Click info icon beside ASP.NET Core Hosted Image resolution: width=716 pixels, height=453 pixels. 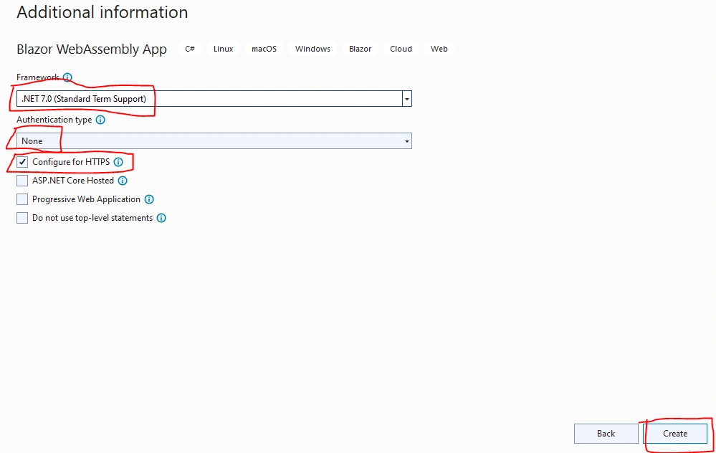(123, 181)
